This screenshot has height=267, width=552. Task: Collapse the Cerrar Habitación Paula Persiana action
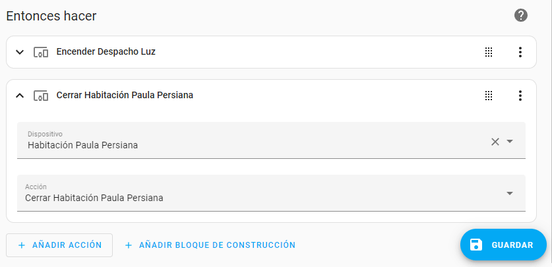pos(20,96)
